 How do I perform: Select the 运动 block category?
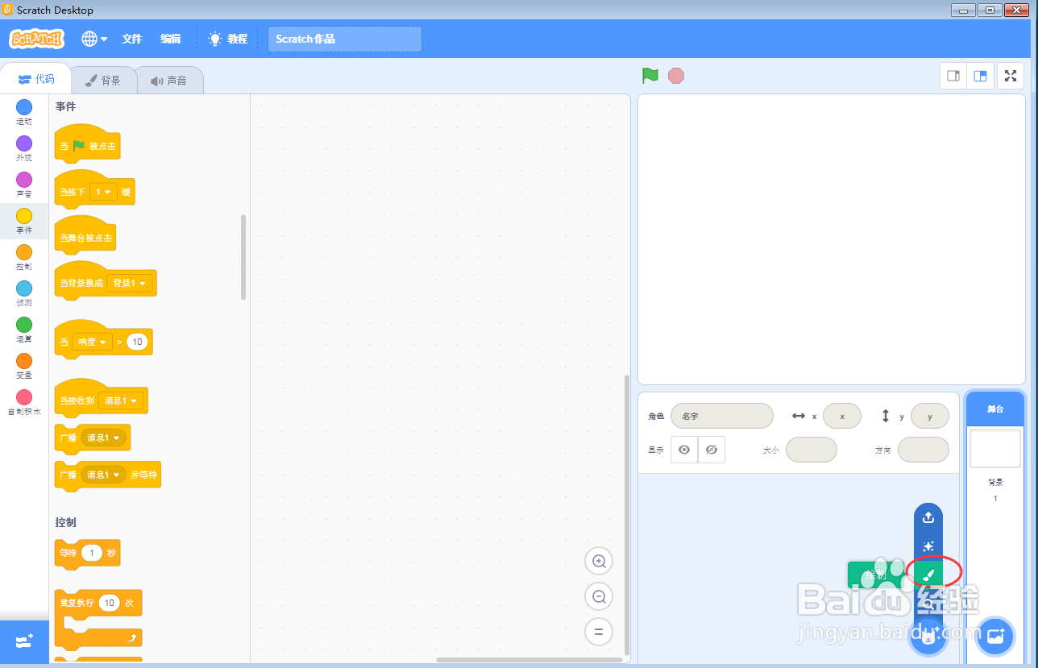tap(24, 112)
